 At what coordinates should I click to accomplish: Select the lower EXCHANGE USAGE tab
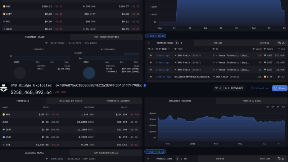34,153
